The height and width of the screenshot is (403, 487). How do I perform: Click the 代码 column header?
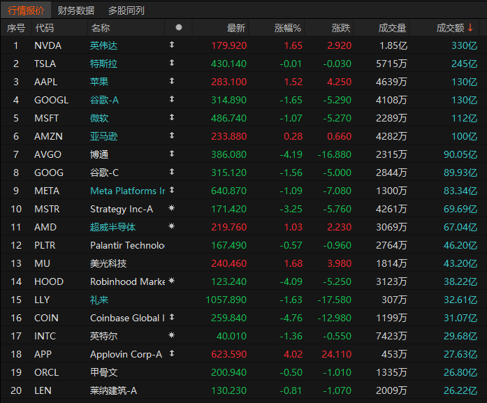pos(45,28)
